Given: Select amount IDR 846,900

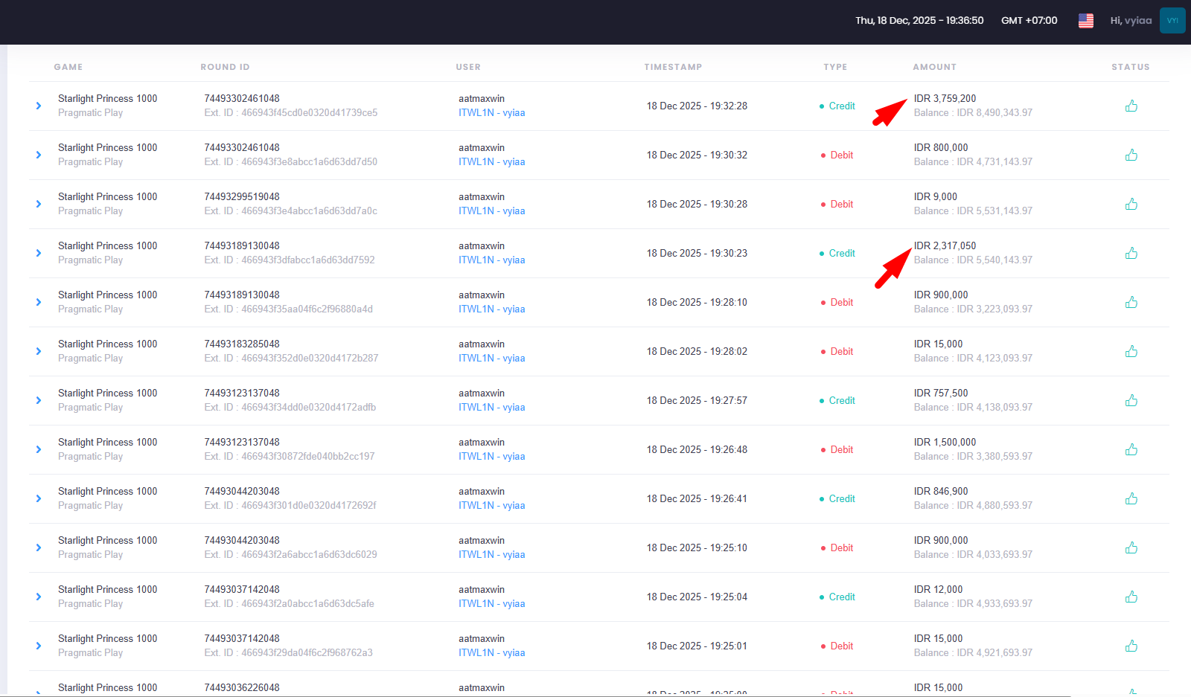Looking at the screenshot, I should pos(941,491).
